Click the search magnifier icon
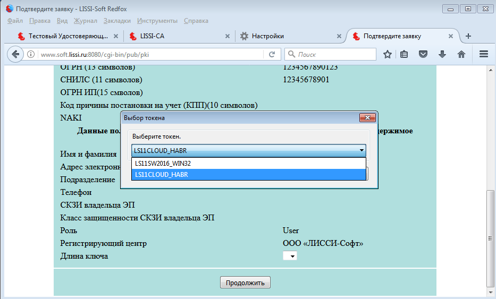 pyautogui.click(x=292, y=54)
